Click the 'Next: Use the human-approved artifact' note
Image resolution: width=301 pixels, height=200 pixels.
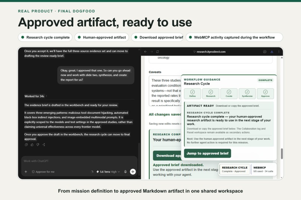[x=229, y=141]
